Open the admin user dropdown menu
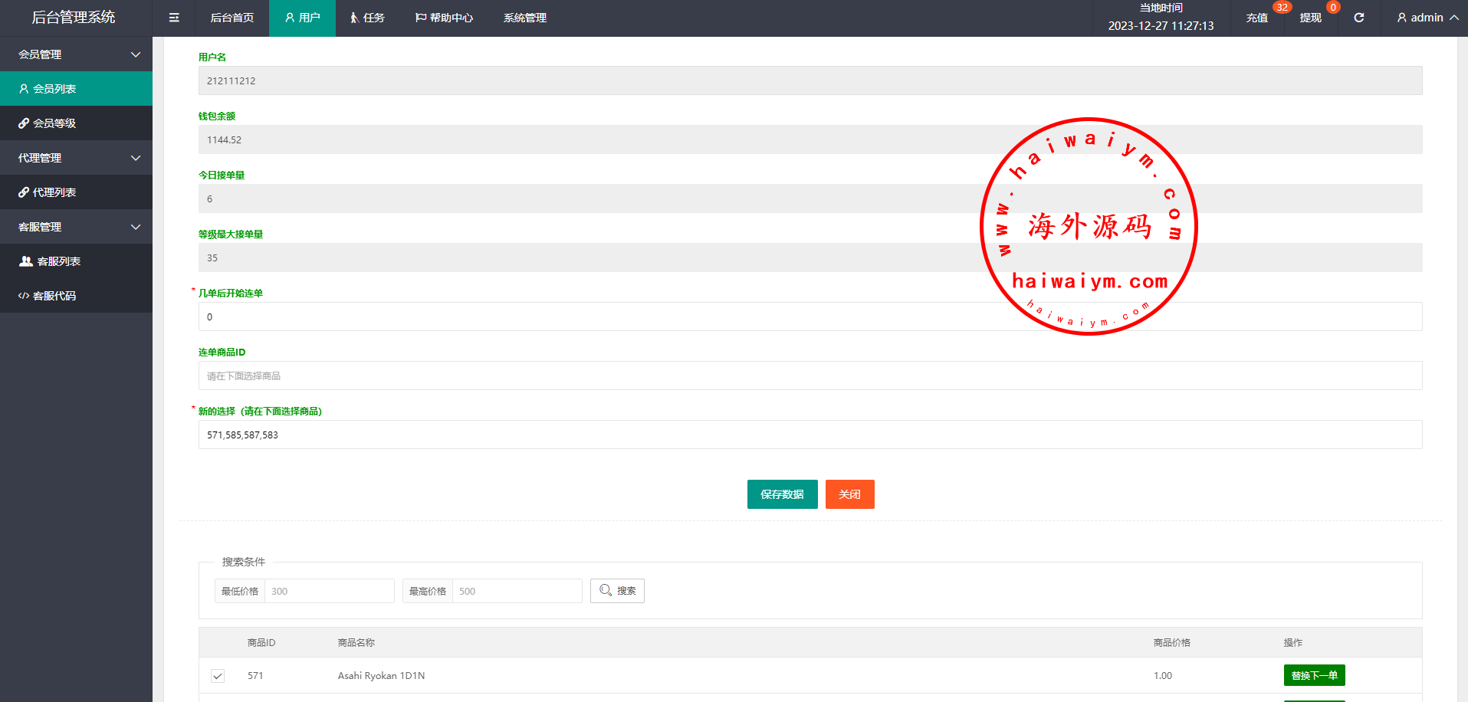This screenshot has height=702, width=1468. click(1427, 18)
